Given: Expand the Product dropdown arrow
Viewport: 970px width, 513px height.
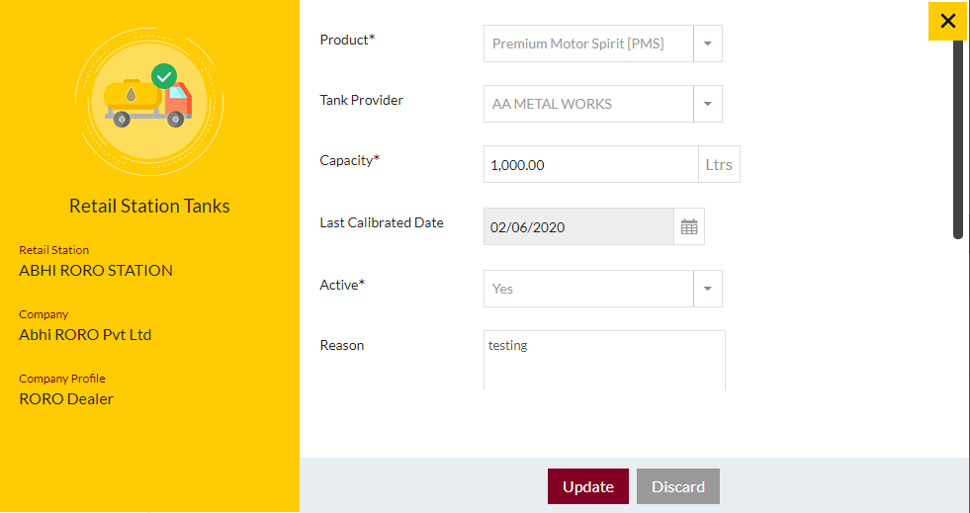Looking at the screenshot, I should [x=708, y=43].
